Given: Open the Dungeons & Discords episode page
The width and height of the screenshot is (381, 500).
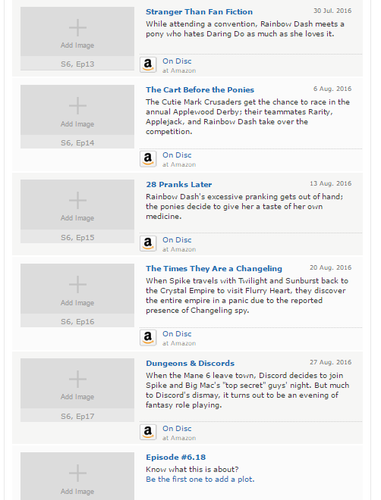Looking at the screenshot, I should [190, 364].
